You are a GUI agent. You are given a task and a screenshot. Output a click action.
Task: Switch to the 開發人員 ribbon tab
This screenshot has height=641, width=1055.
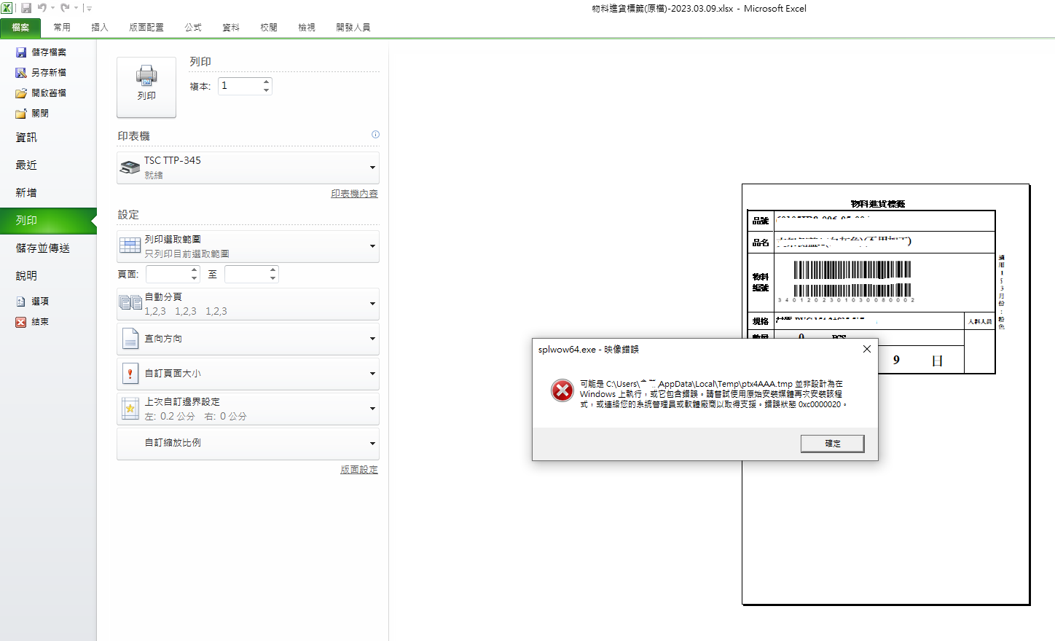(x=353, y=27)
